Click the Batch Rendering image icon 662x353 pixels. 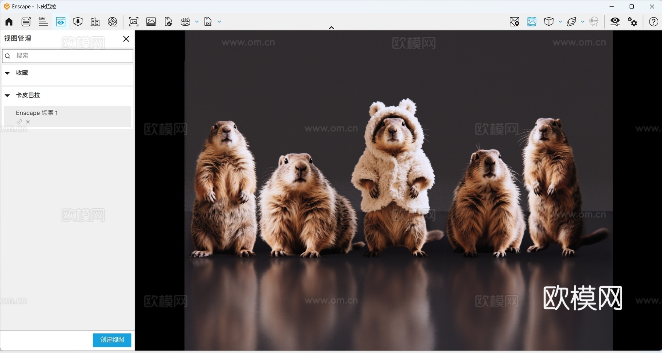tap(151, 22)
